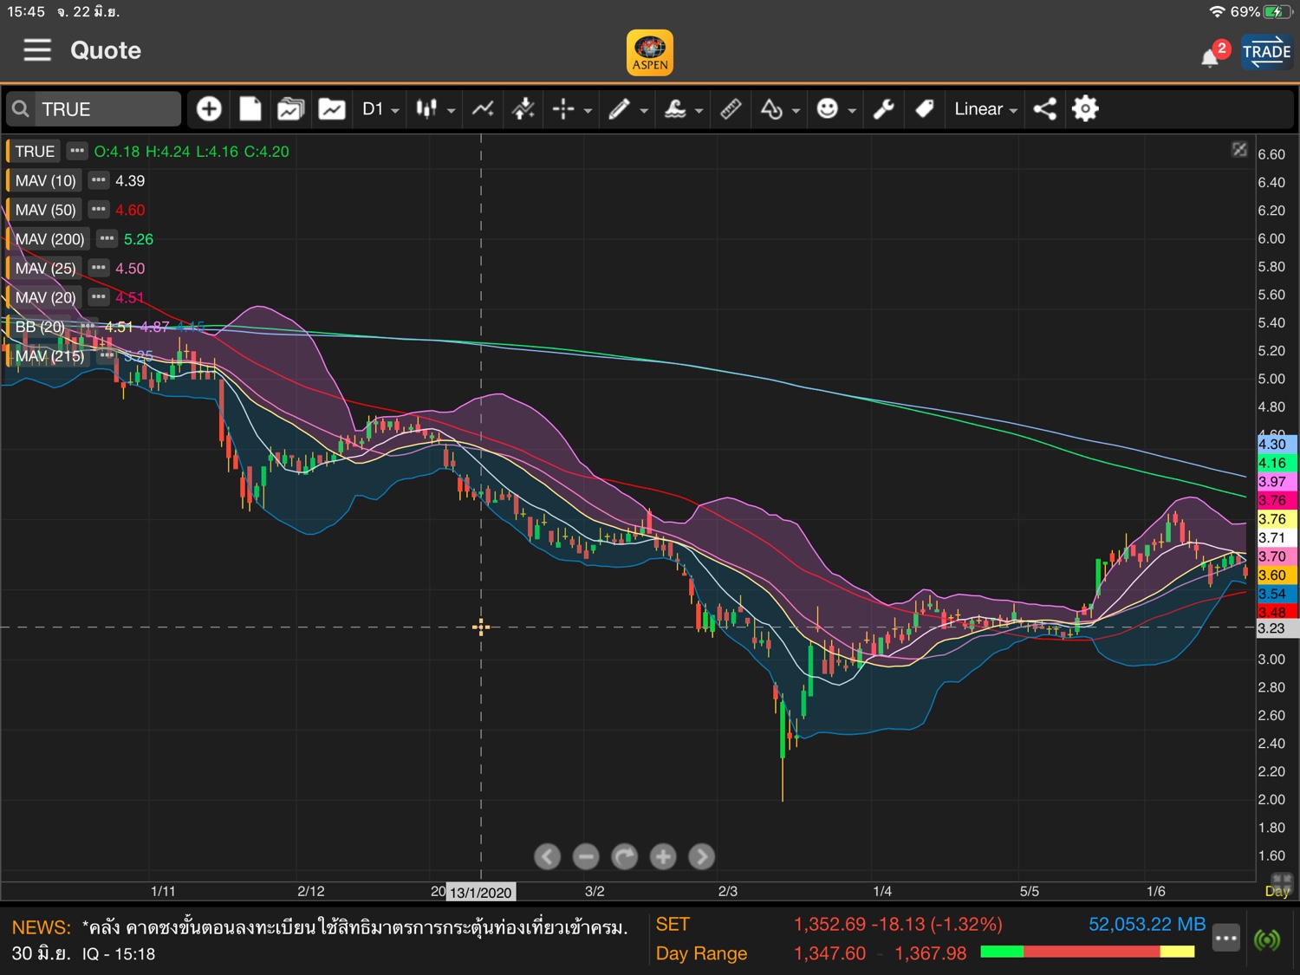Image resolution: width=1300 pixels, height=975 pixels.
Task: Open the Linear scale dropdown
Action: point(985,109)
